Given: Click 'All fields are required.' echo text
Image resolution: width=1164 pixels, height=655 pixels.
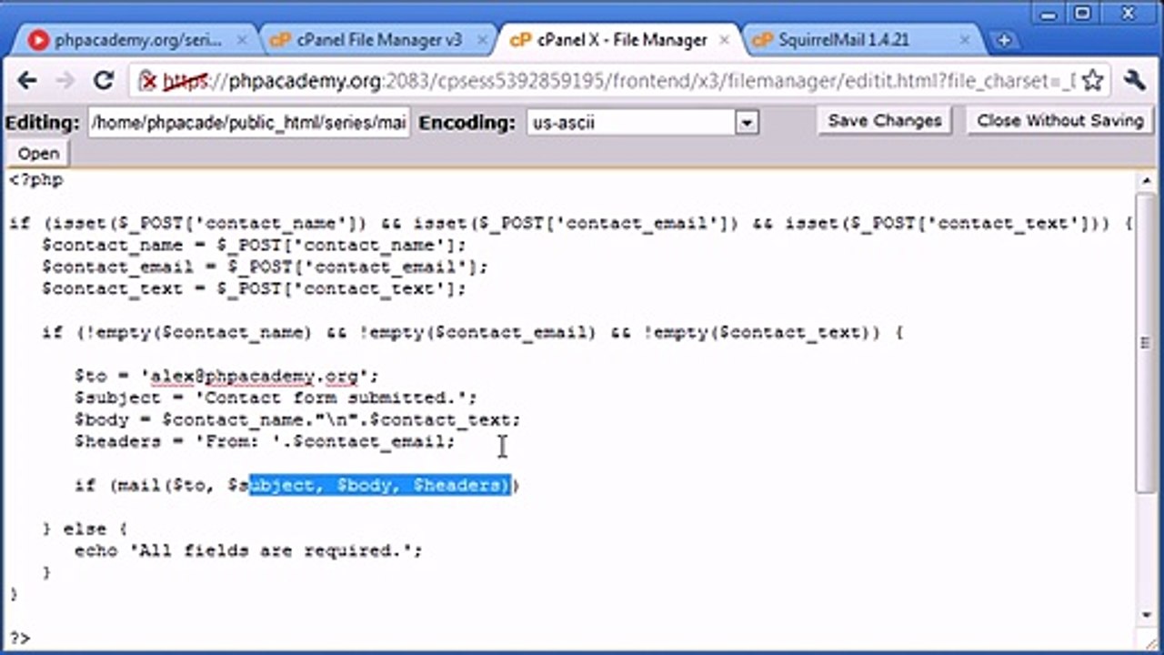Looking at the screenshot, I should pos(271,550).
